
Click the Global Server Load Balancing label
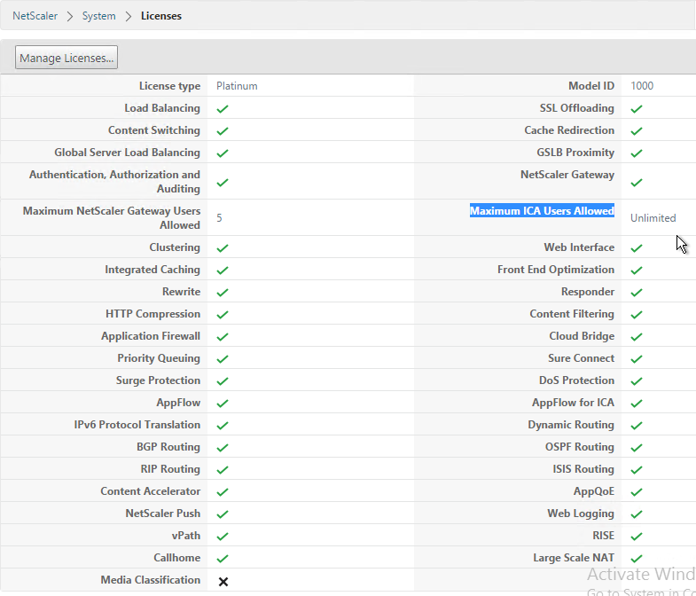coord(127,153)
